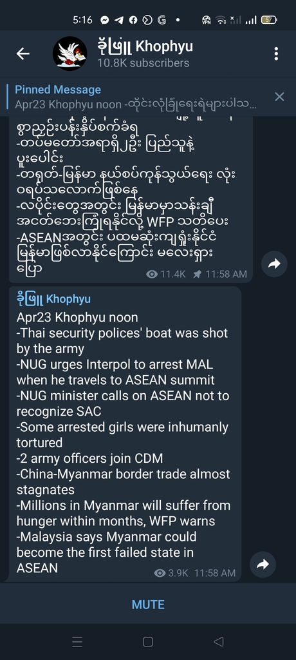Tap Android home square button
296x660 pixels.
tap(147, 641)
